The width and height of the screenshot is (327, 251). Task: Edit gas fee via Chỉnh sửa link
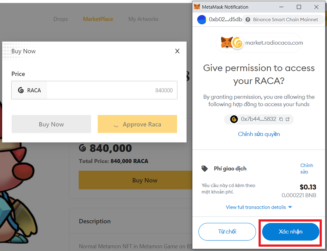[x=307, y=168]
